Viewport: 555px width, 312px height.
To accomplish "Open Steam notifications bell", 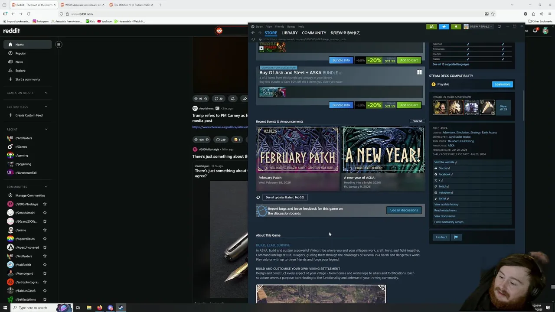I will coord(456,26).
